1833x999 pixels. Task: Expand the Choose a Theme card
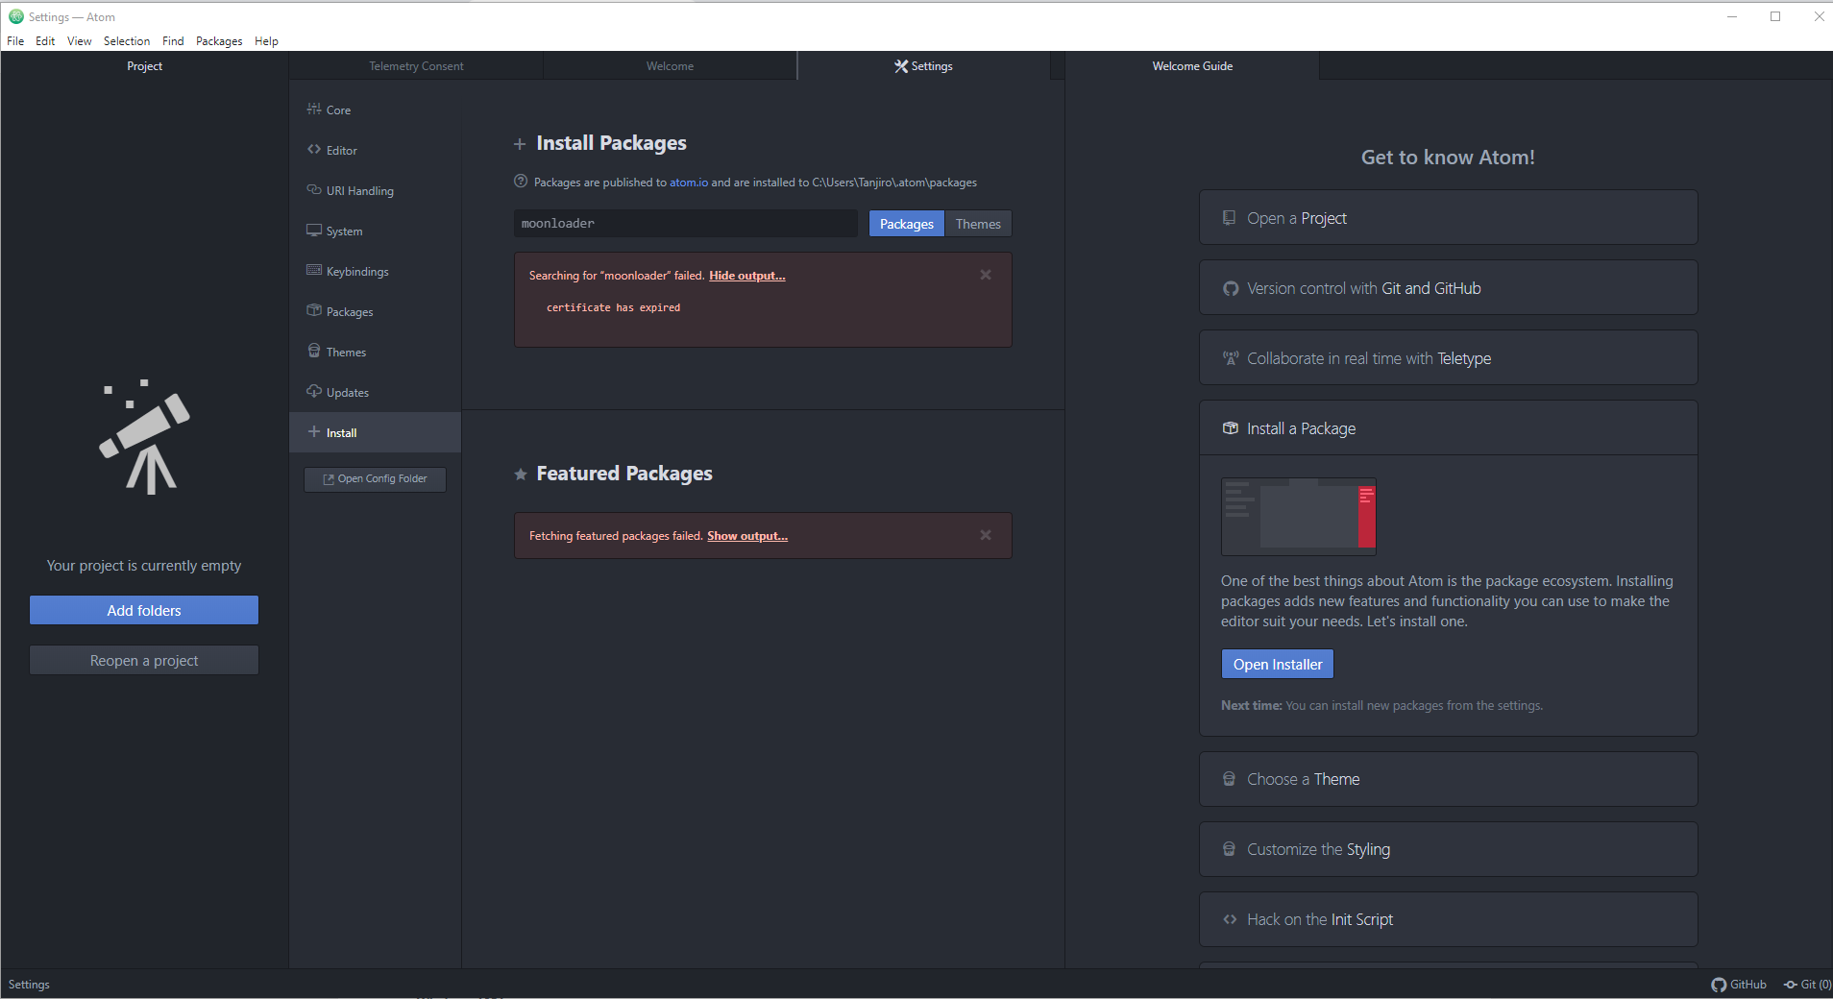[x=1448, y=779]
